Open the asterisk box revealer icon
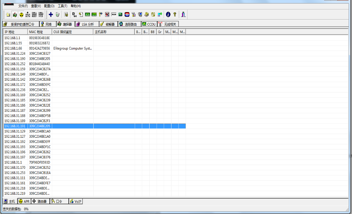 coord(114,15)
